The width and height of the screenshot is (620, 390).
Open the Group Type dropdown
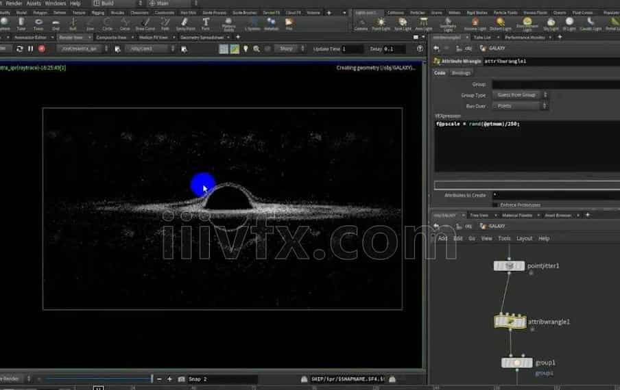click(520, 95)
